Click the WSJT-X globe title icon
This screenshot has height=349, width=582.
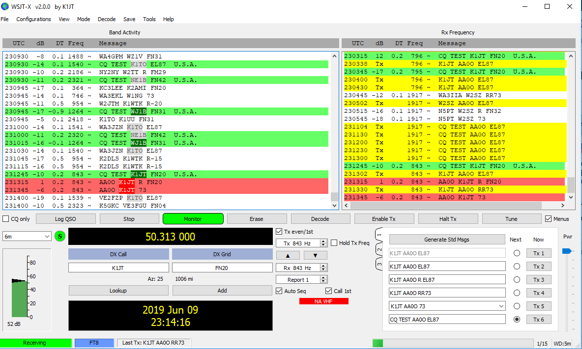click(x=5, y=7)
